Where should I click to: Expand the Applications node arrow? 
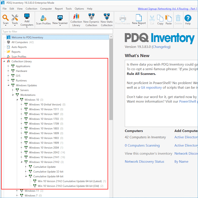point(8,66)
